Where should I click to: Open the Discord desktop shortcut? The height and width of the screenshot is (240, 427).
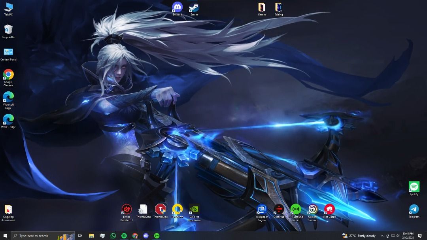click(x=177, y=9)
